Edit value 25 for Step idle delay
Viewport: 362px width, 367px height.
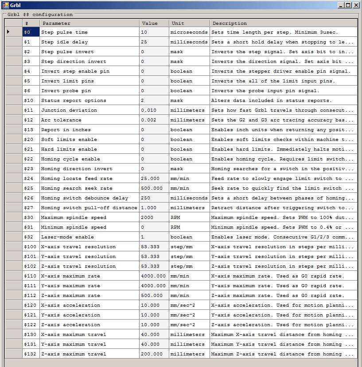click(x=155, y=42)
